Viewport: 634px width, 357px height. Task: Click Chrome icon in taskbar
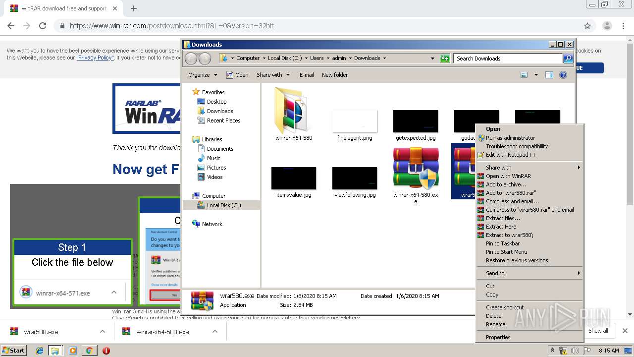tap(89, 351)
